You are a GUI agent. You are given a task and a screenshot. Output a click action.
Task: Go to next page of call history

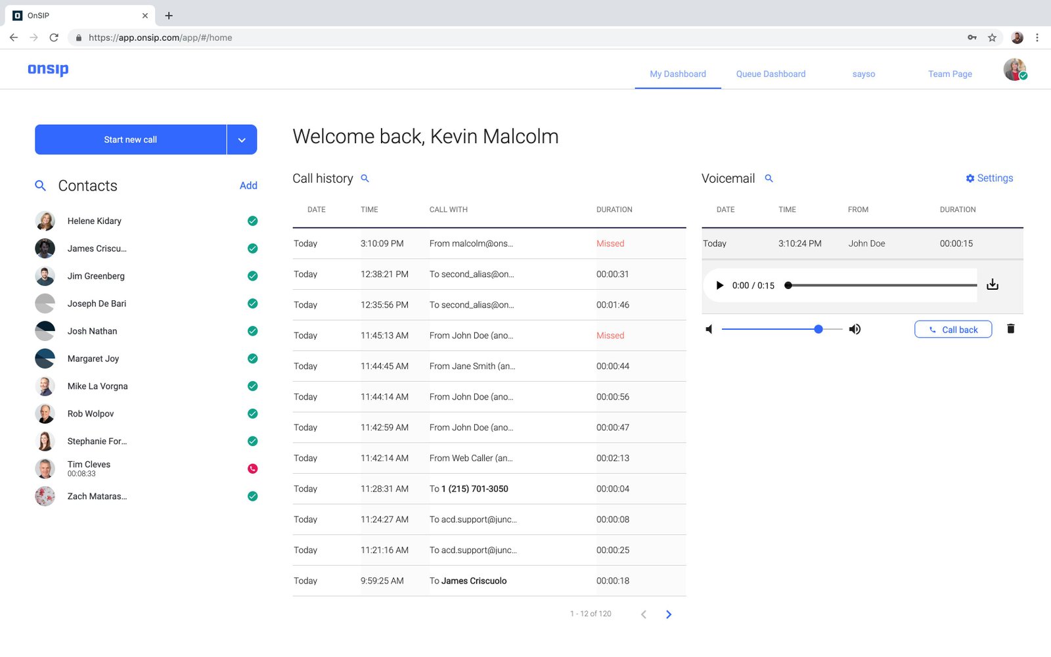[x=669, y=614]
